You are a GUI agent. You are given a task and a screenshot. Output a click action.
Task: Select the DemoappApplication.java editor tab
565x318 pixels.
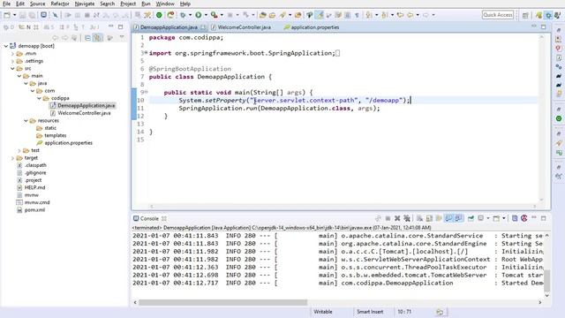[x=169, y=27]
